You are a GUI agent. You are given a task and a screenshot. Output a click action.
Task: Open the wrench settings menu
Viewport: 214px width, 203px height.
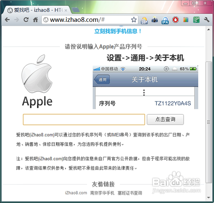pyautogui.click(x=206, y=20)
